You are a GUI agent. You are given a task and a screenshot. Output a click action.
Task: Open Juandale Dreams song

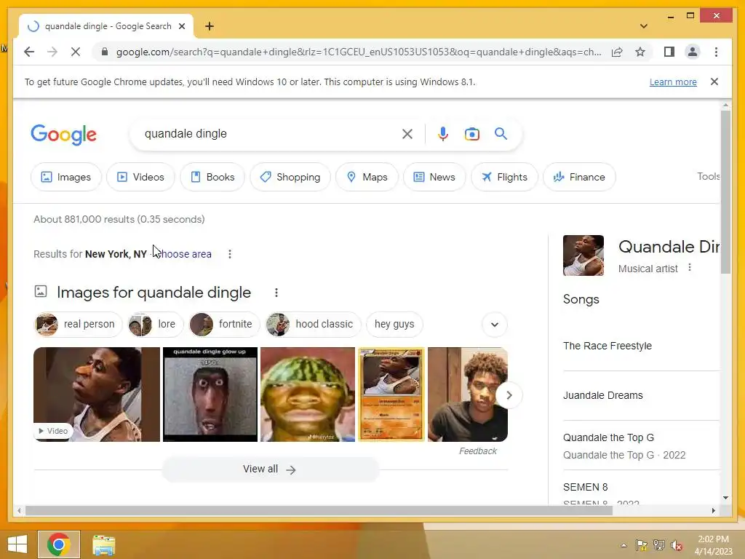(x=603, y=395)
